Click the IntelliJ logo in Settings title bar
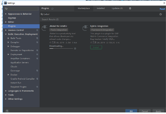Screen dimensions: 166x114 (5, 3)
